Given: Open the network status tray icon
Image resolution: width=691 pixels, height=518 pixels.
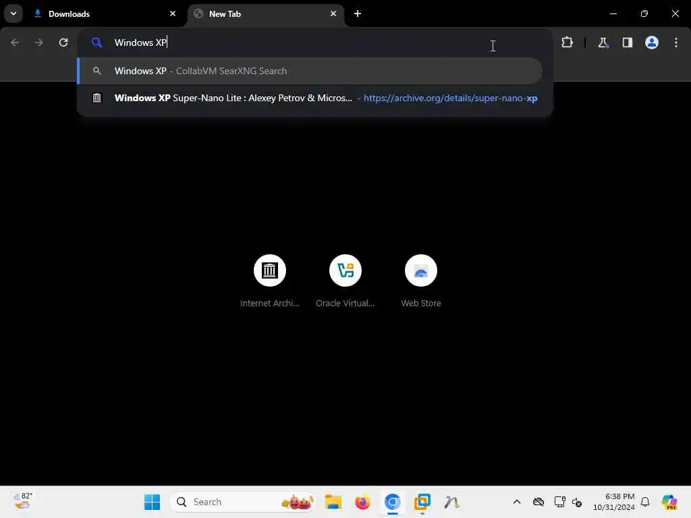Looking at the screenshot, I should (x=559, y=502).
